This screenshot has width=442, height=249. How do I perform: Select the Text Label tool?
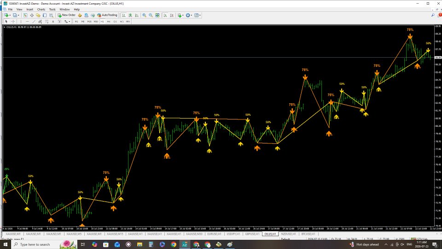pyautogui.click(x=59, y=22)
